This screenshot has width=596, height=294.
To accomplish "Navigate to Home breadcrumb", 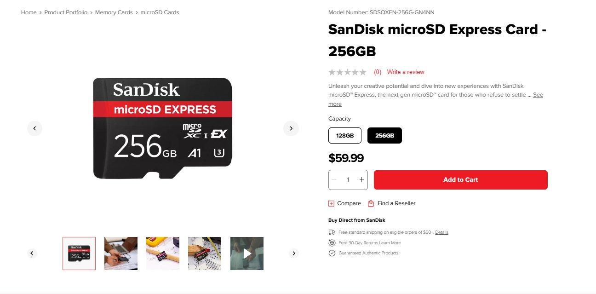I will (29, 12).
